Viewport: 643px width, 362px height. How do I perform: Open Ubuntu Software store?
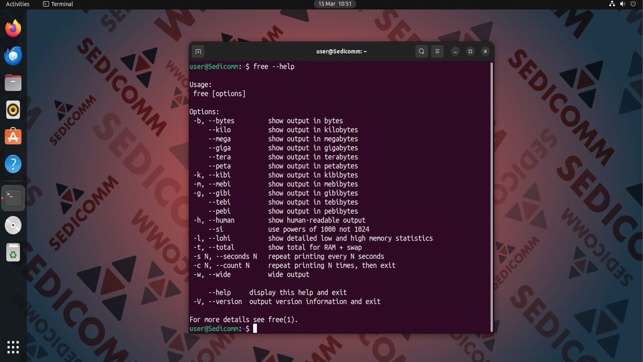[13, 137]
